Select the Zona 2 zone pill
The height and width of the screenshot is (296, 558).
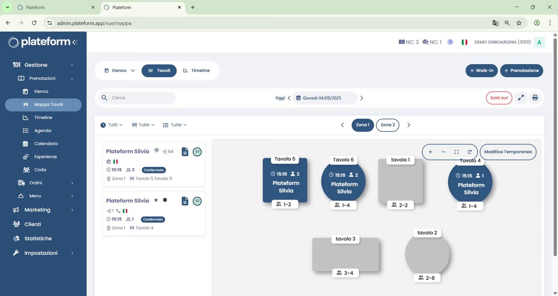[x=388, y=125]
